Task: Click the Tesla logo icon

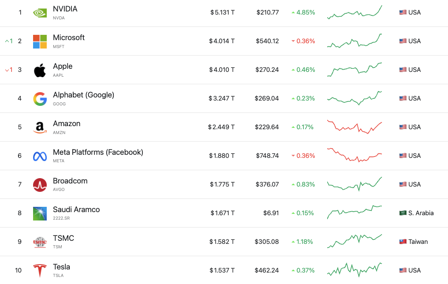Action: tap(40, 270)
